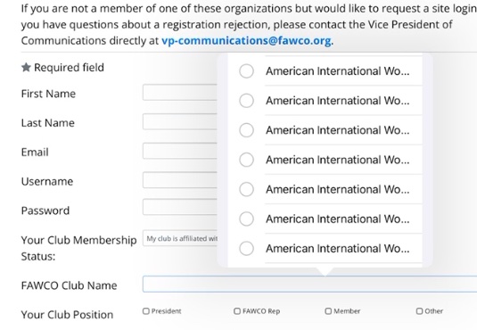
Task: Pick the sixth American International Wo... option
Action: coord(325,219)
